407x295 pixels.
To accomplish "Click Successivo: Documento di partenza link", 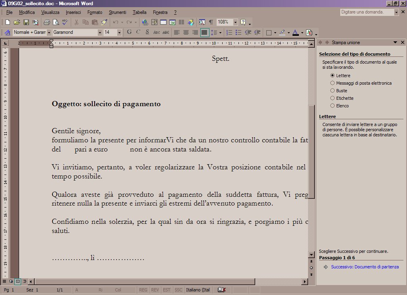I will 364,267.
